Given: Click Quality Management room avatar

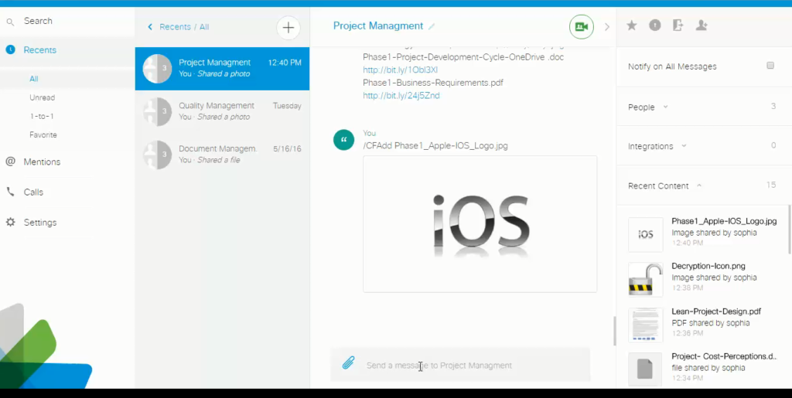Looking at the screenshot, I should (x=157, y=111).
